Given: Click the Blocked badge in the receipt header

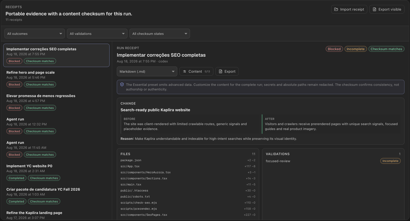Looking at the screenshot, I should (x=334, y=49).
